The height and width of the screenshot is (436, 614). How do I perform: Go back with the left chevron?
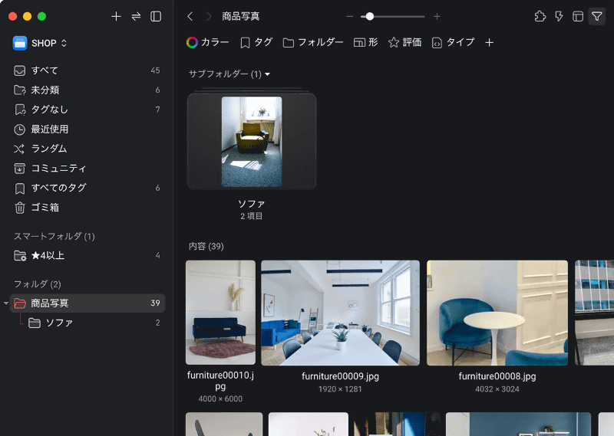[190, 16]
